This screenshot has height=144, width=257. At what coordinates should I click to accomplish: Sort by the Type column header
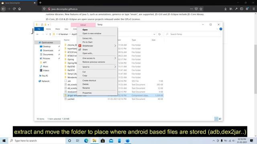134,40
